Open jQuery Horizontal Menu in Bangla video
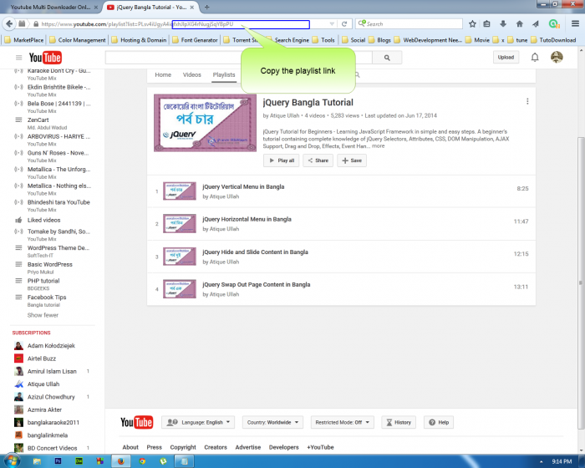The height and width of the screenshot is (468, 585). click(247, 219)
